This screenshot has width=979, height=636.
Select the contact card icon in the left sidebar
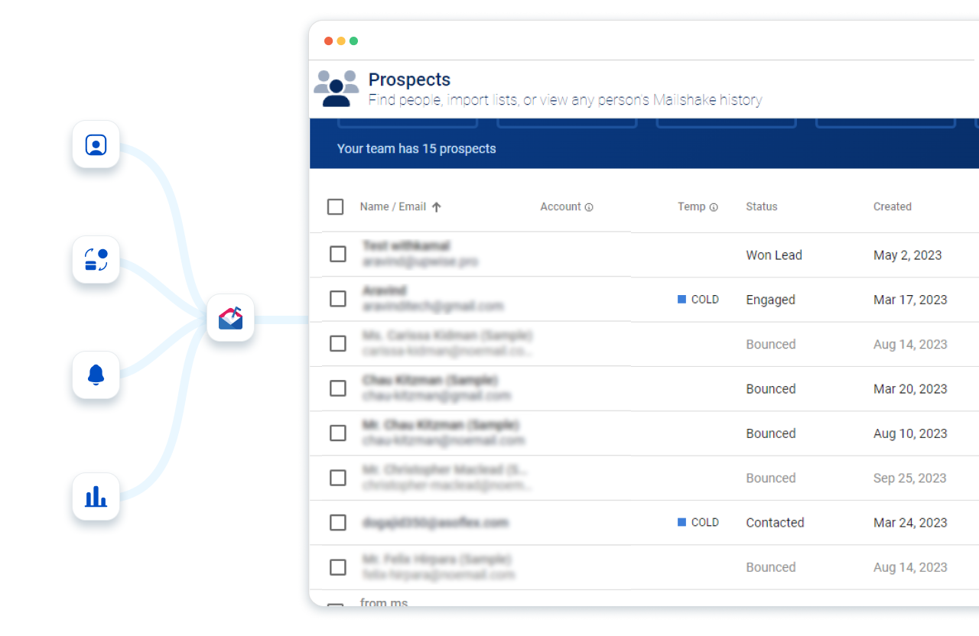pyautogui.click(x=96, y=144)
